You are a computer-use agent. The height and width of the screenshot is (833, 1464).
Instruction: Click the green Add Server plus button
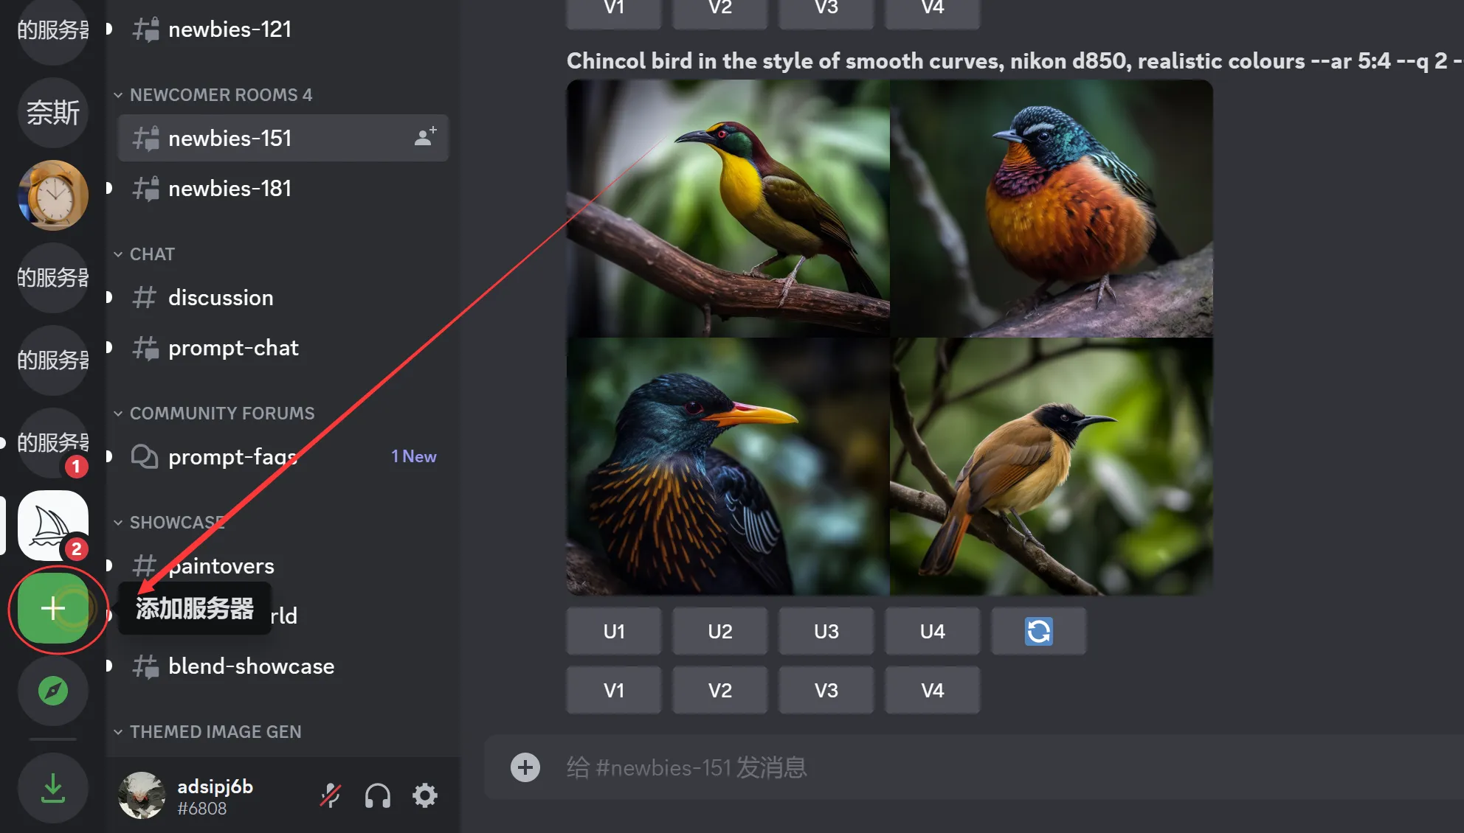point(52,608)
